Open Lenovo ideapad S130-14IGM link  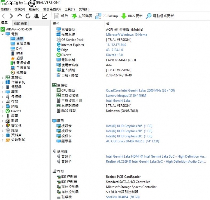click(126, 96)
